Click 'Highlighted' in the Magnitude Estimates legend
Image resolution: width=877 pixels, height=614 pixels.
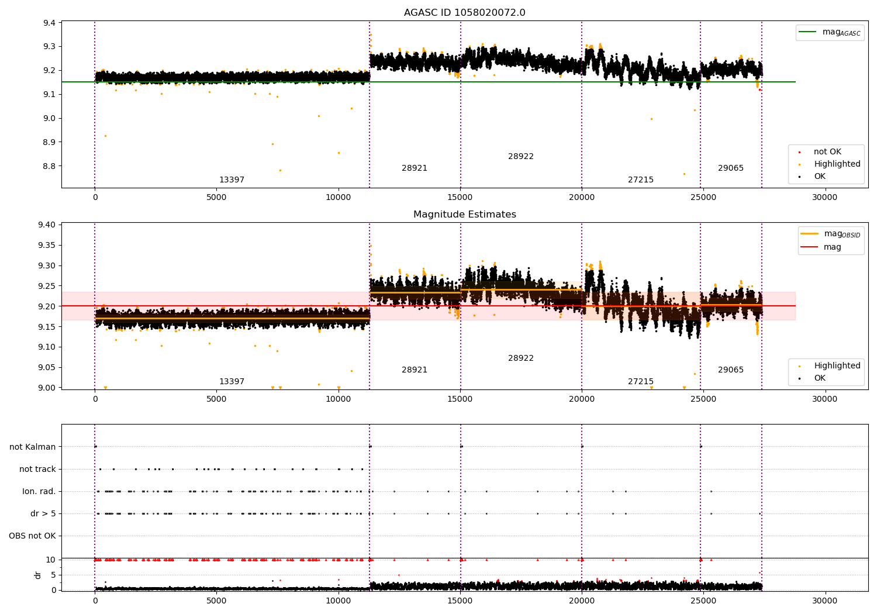point(837,366)
